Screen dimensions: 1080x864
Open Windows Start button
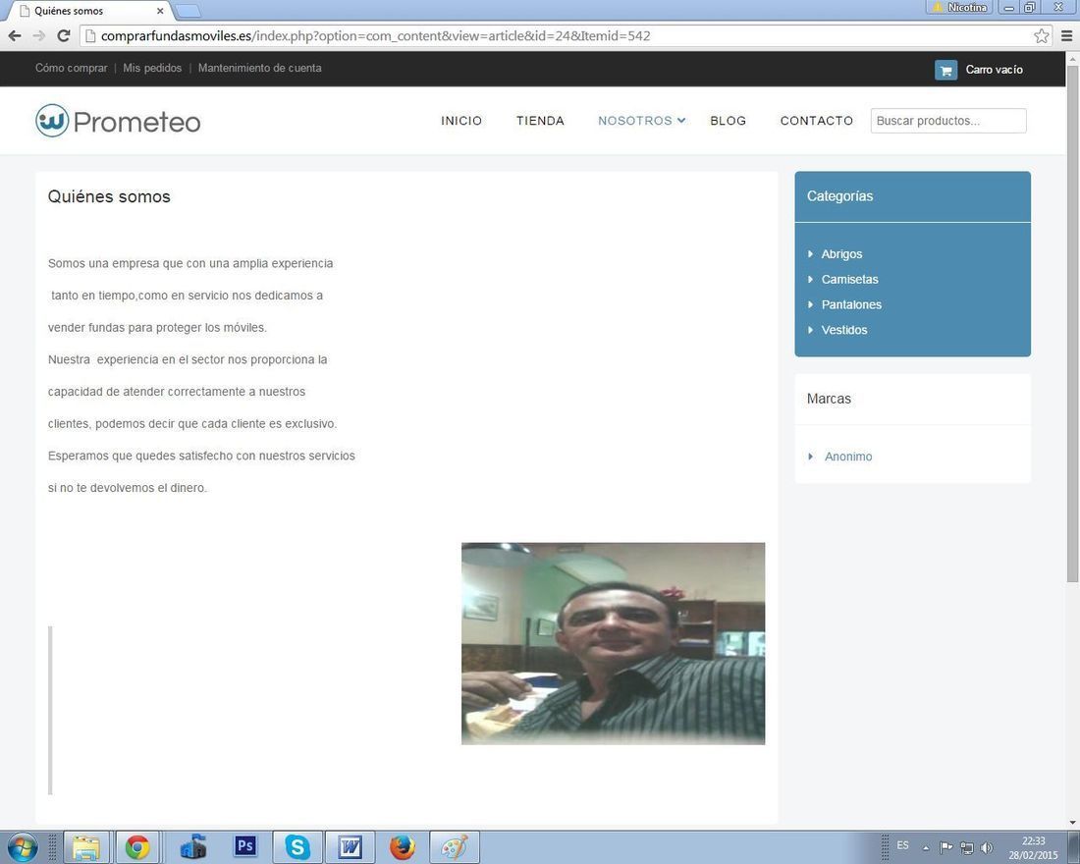click(22, 847)
